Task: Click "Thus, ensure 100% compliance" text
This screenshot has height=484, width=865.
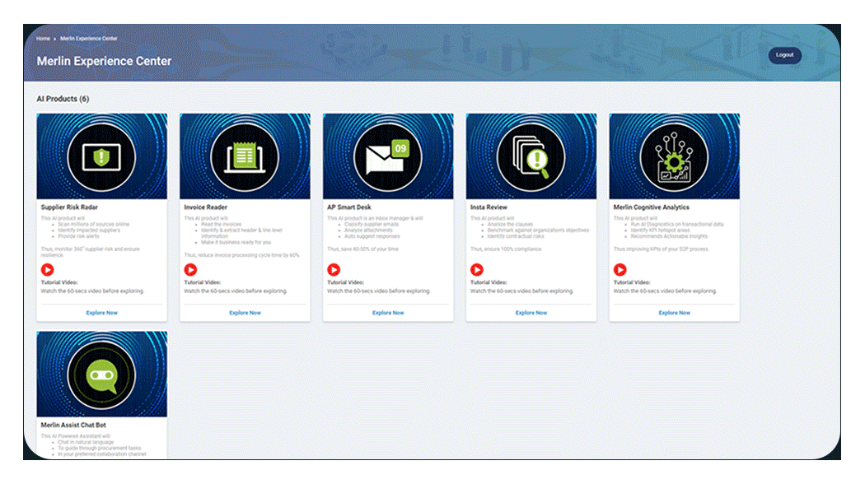Action: (506, 249)
